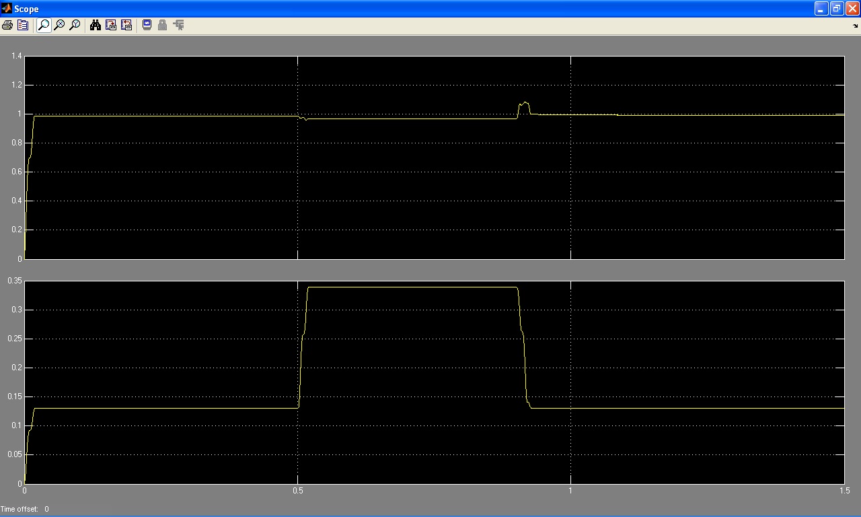This screenshot has width=861, height=517.
Task: Click the overshoot bump in the upper plot
Action: tap(523, 104)
